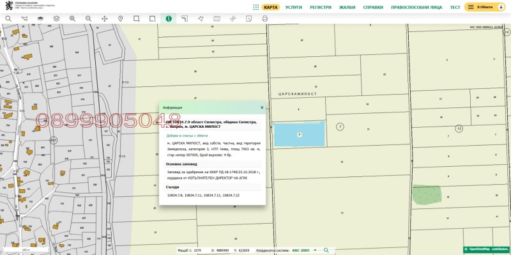
Task: Open the solid layers icon tool
Action: click(x=40, y=19)
